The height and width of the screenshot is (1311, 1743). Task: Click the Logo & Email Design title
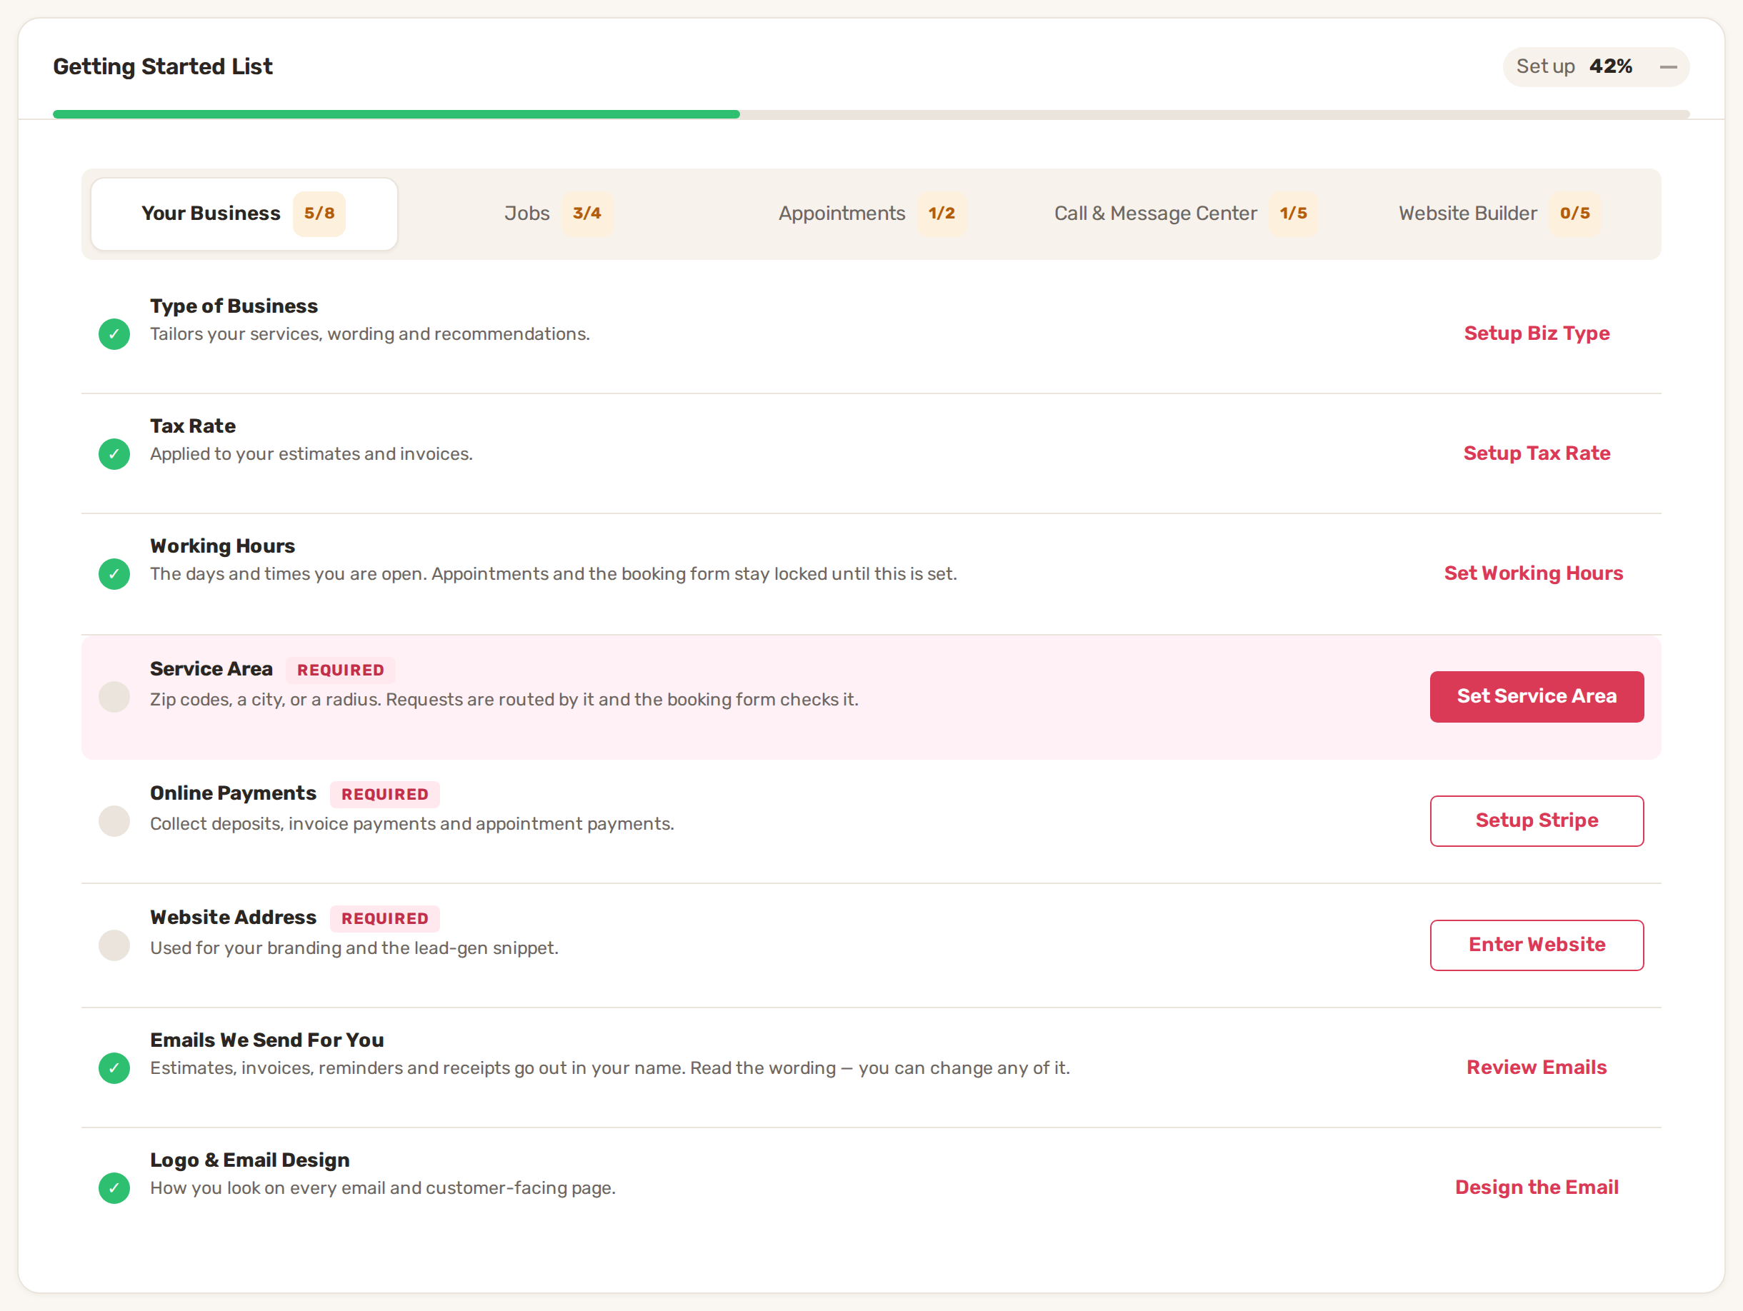pyautogui.click(x=250, y=1160)
